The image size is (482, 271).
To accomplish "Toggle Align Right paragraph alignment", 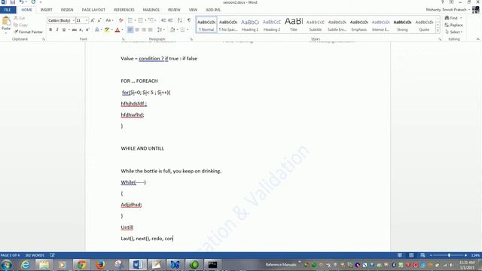I will point(144,30).
